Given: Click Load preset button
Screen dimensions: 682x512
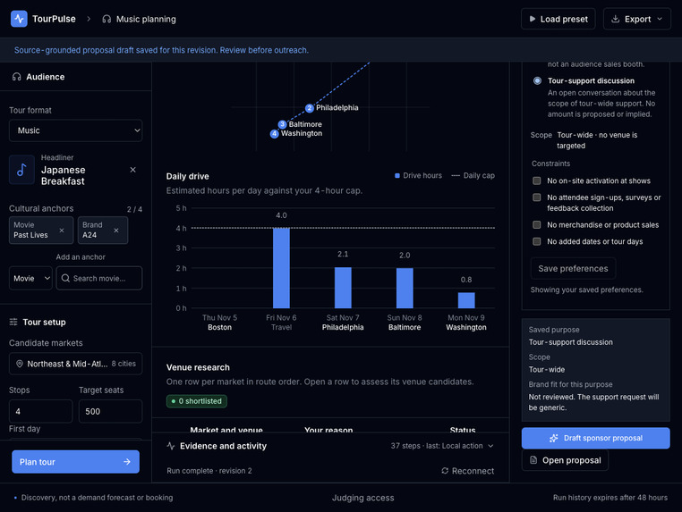Looking at the screenshot, I should pyautogui.click(x=558, y=19).
